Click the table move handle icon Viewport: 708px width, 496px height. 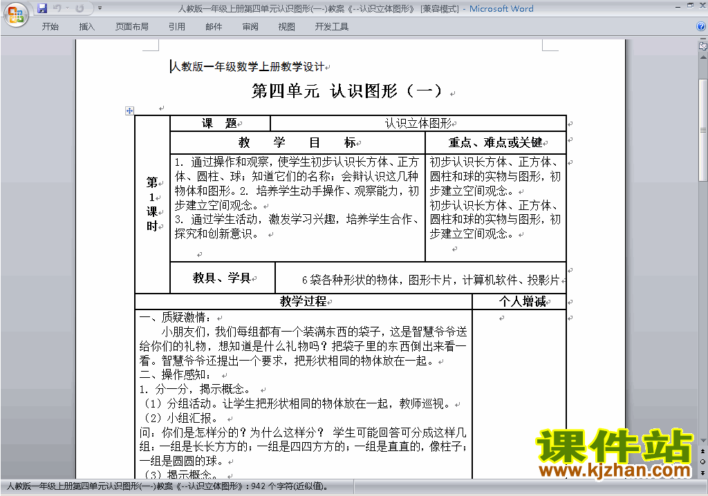coord(129,111)
